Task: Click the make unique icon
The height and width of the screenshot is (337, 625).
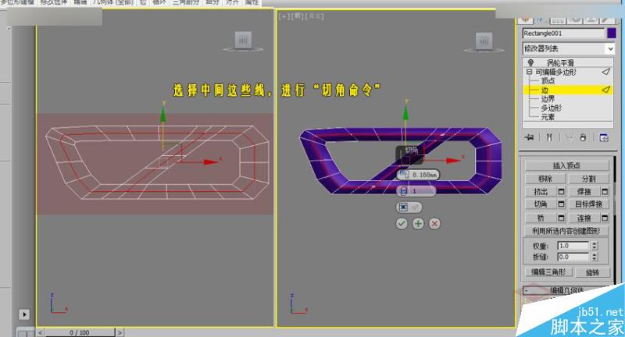Action: pyautogui.click(x=570, y=137)
